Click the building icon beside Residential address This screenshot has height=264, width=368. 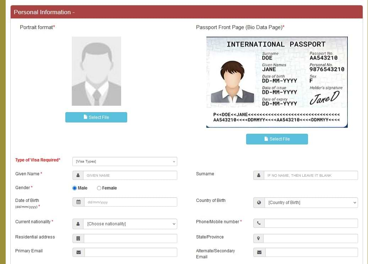[x=78, y=238]
